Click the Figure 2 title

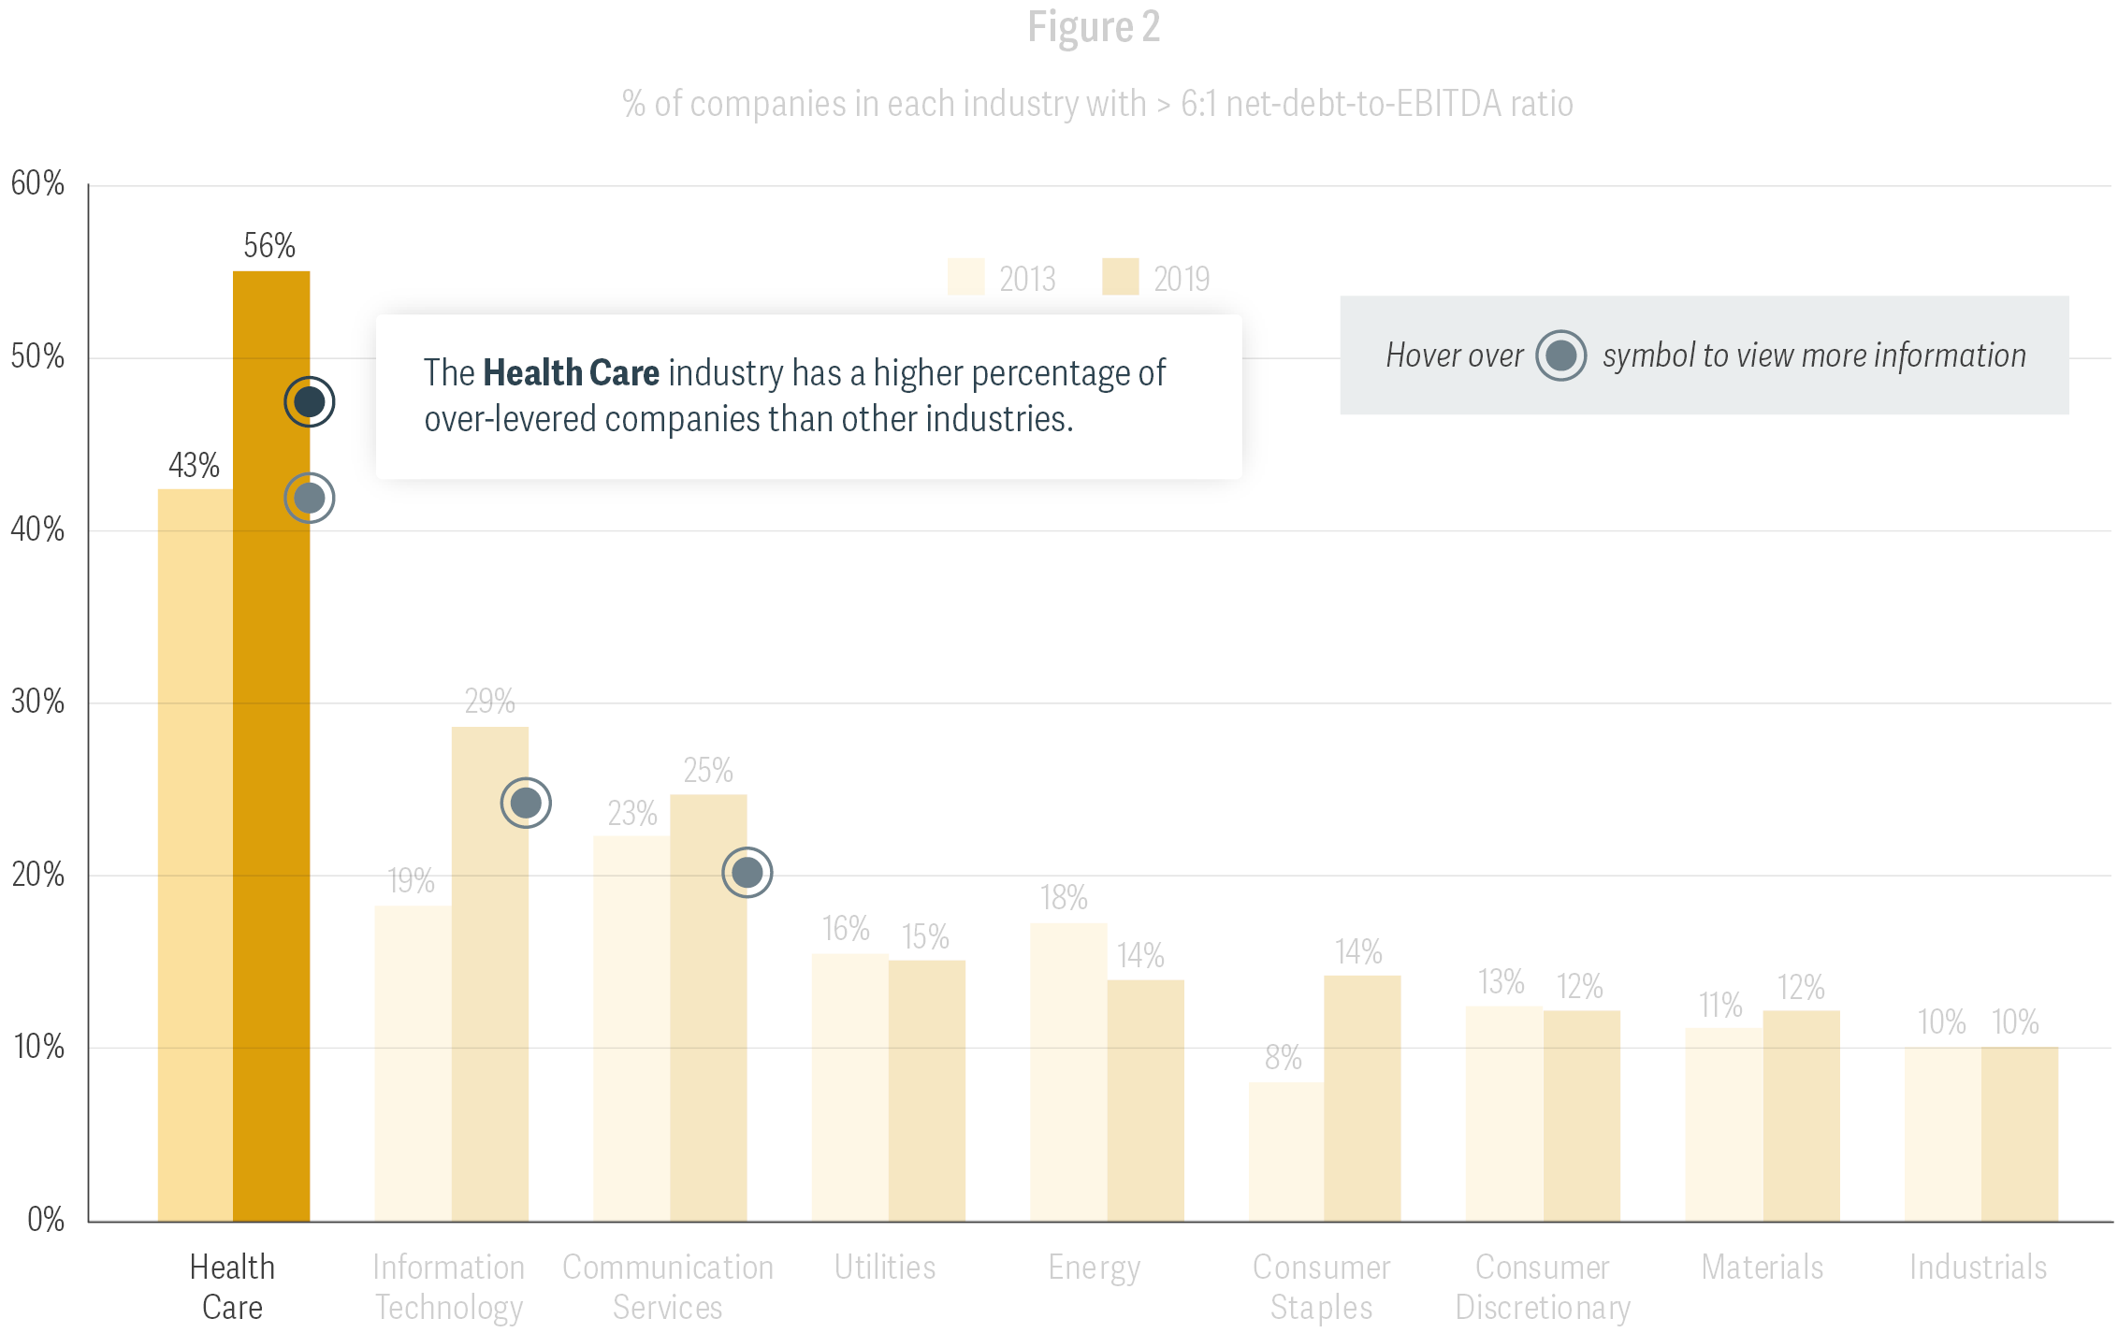1093,26
